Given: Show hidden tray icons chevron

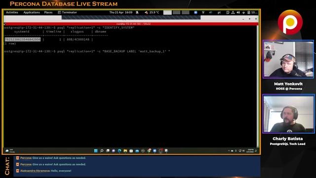Looking at the screenshot, I should (x=229, y=150).
